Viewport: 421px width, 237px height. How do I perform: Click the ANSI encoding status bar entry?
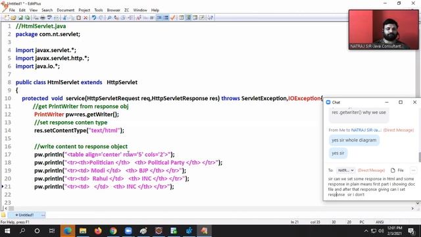tap(380, 222)
